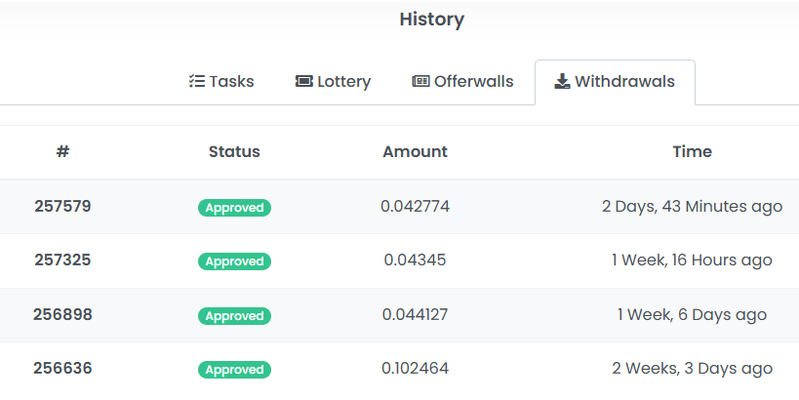Click the Offerwalls newspaper icon
The image size is (799, 400).
coord(420,81)
